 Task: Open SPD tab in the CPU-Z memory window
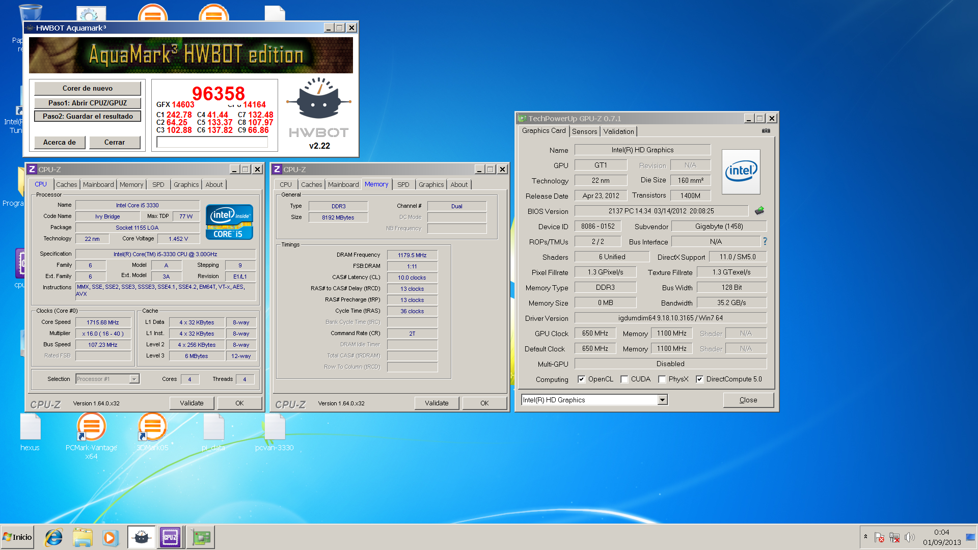[403, 185]
